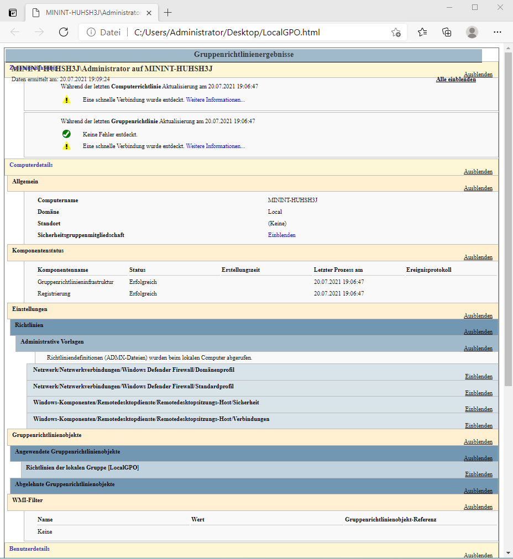
Task: Open the Collections panel
Action: [447, 33]
